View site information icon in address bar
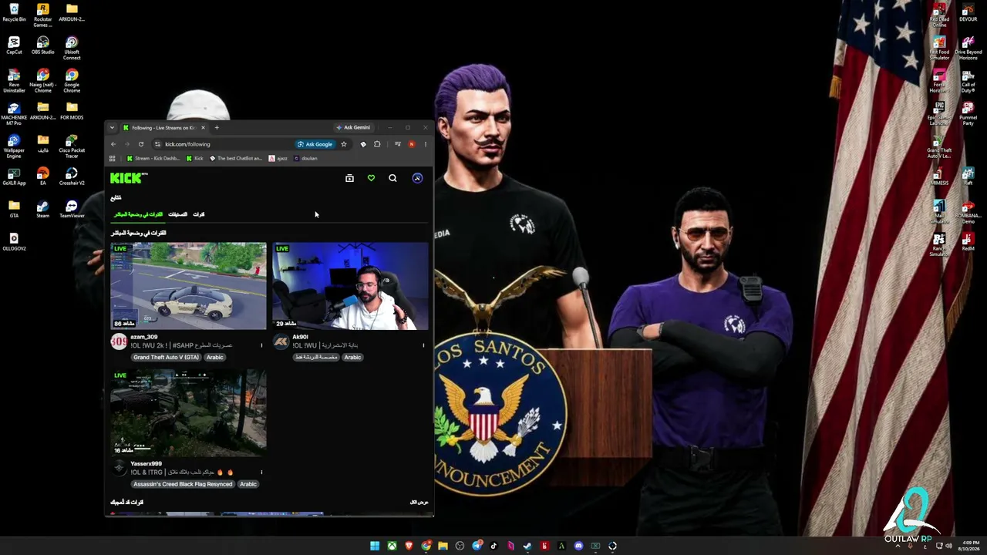 point(157,144)
